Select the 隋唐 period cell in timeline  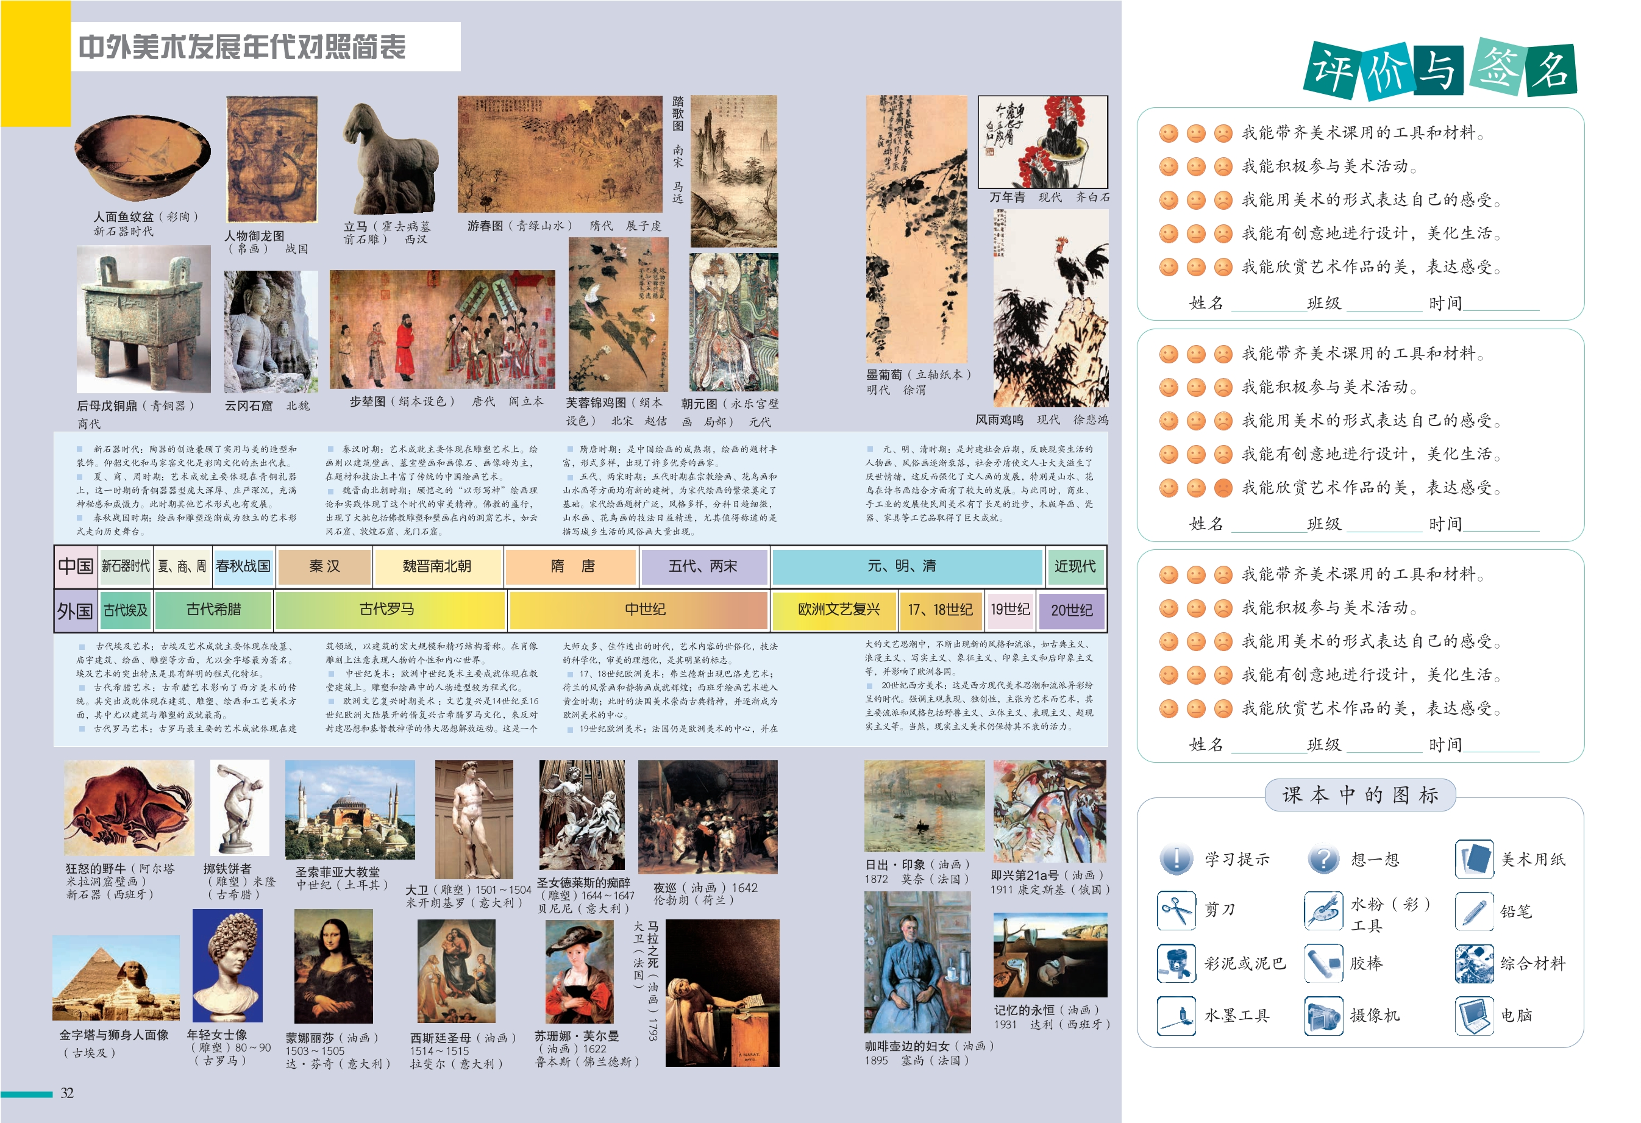click(572, 566)
